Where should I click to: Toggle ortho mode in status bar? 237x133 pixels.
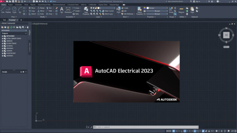[x=182, y=131]
